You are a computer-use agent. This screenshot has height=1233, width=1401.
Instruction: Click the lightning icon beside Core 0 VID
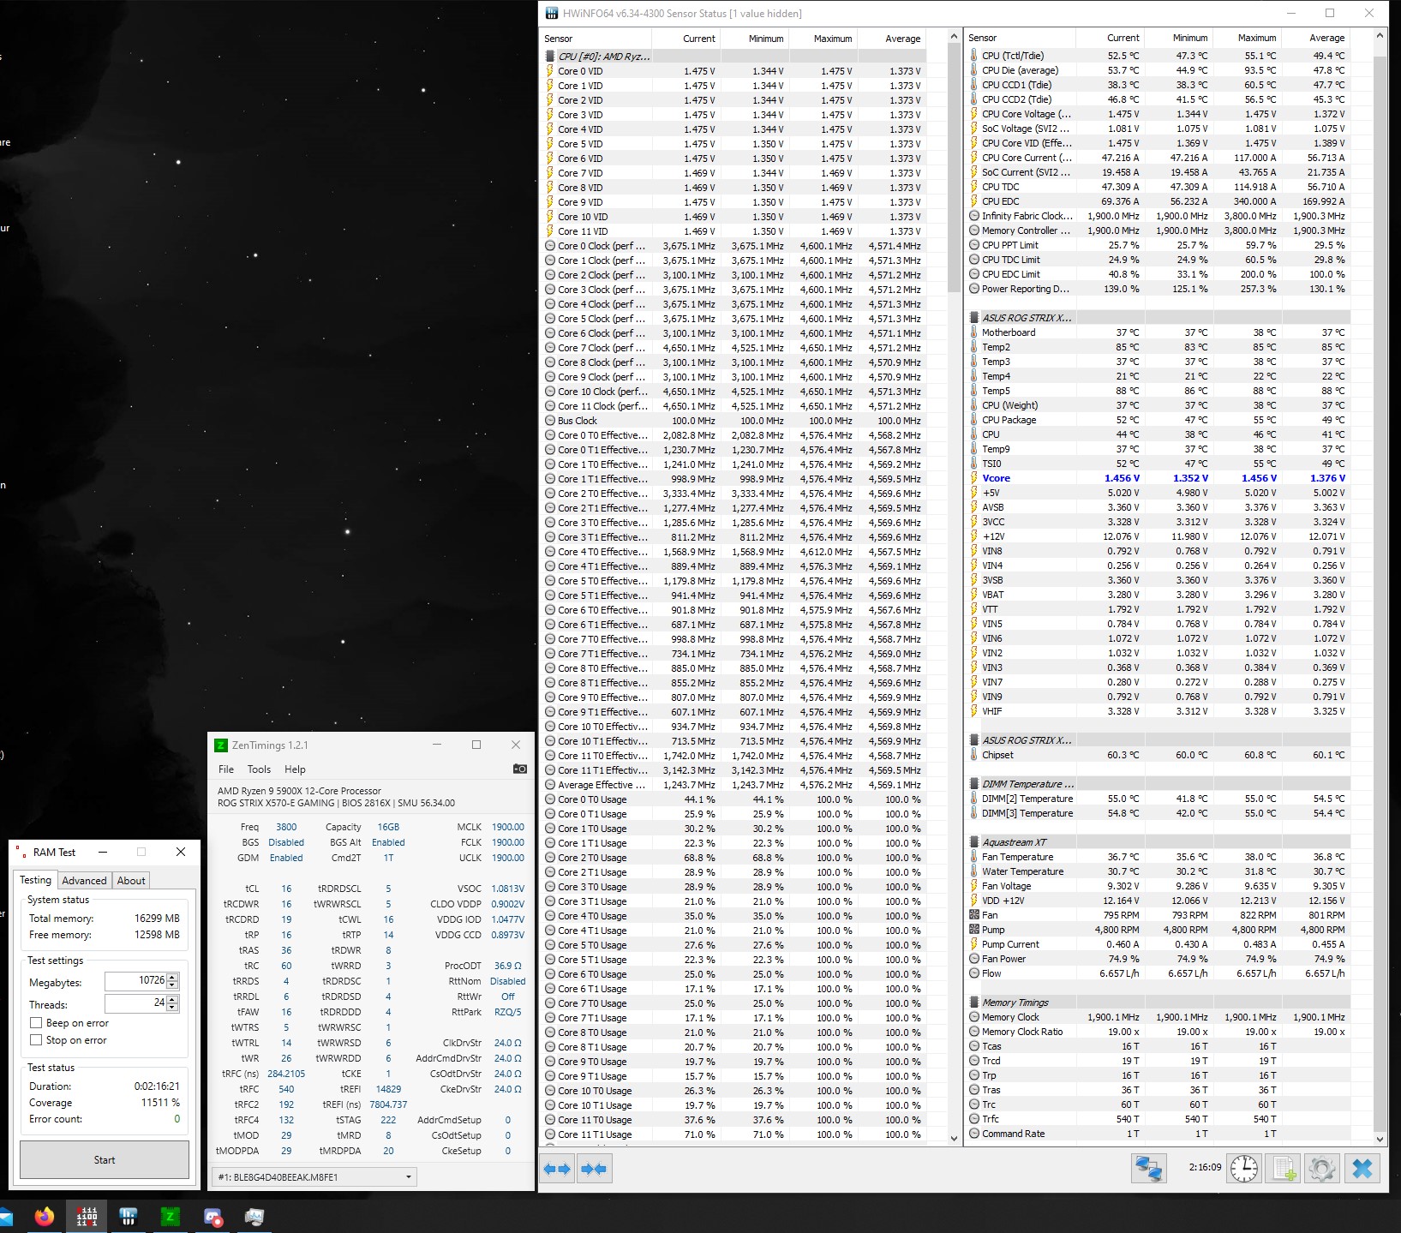tap(550, 71)
